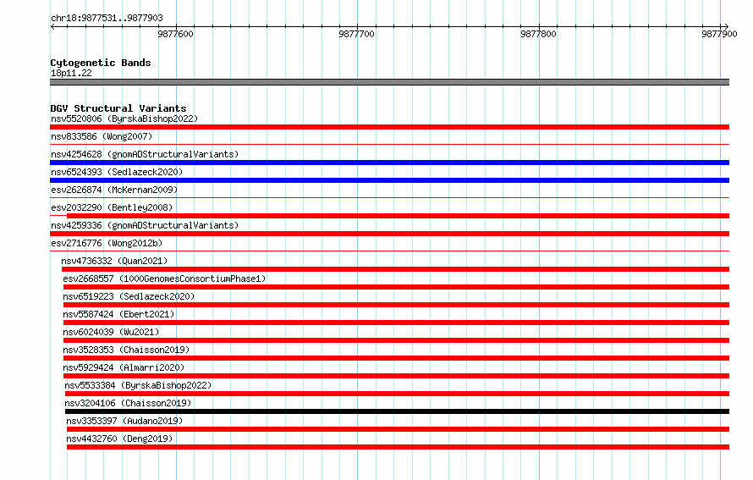Select nsv3204106 (Chaisson2019) label
The width and height of the screenshot is (753, 480).
pyautogui.click(x=129, y=403)
